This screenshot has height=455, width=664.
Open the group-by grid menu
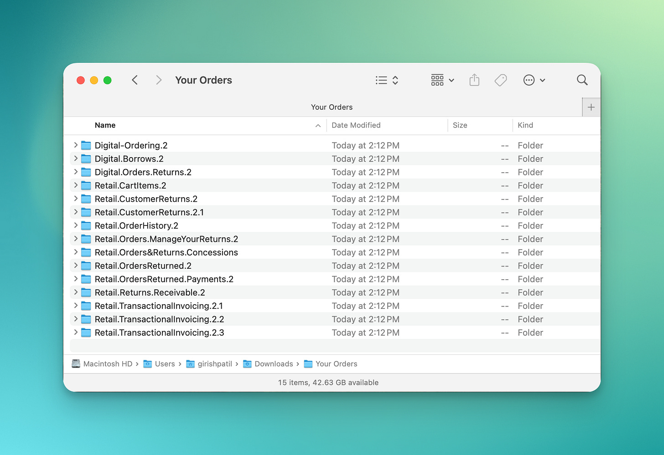(x=442, y=80)
